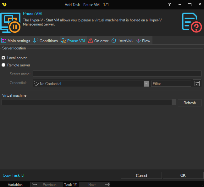Click the On error warning triangle icon

tap(91, 41)
